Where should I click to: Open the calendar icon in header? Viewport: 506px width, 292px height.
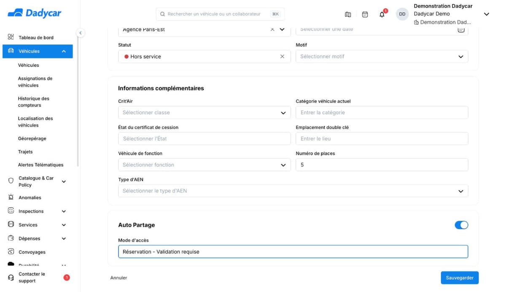pos(365,14)
